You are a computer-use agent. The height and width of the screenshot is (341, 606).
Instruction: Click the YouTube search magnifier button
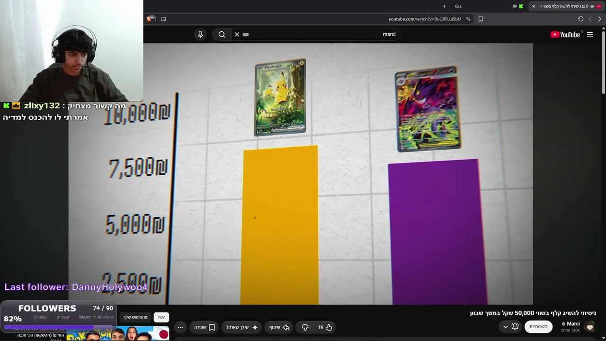click(222, 34)
